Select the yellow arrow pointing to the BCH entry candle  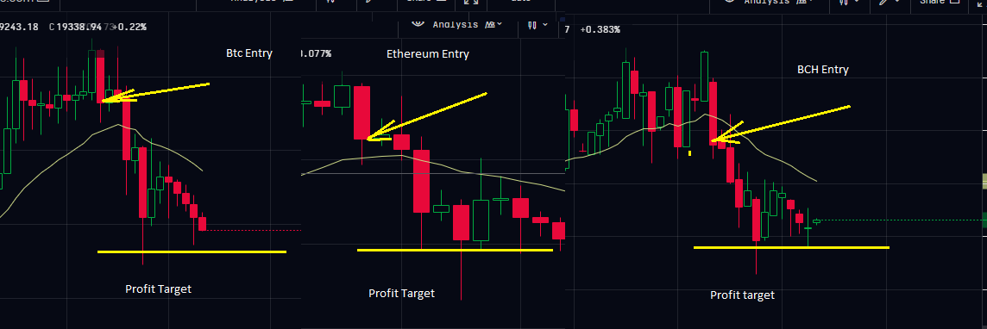click(x=781, y=124)
